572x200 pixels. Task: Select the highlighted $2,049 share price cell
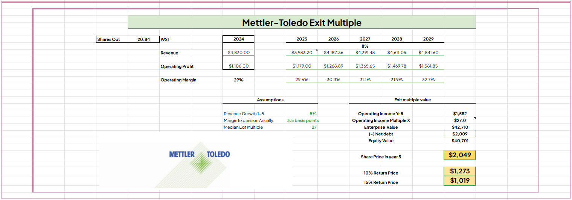click(x=460, y=155)
